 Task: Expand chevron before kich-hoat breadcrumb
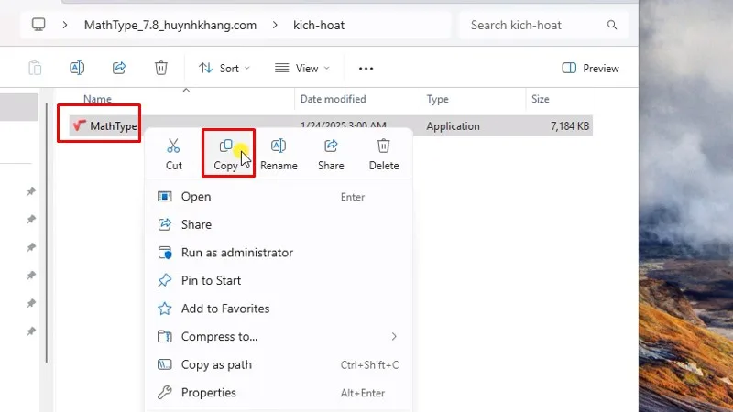click(275, 26)
